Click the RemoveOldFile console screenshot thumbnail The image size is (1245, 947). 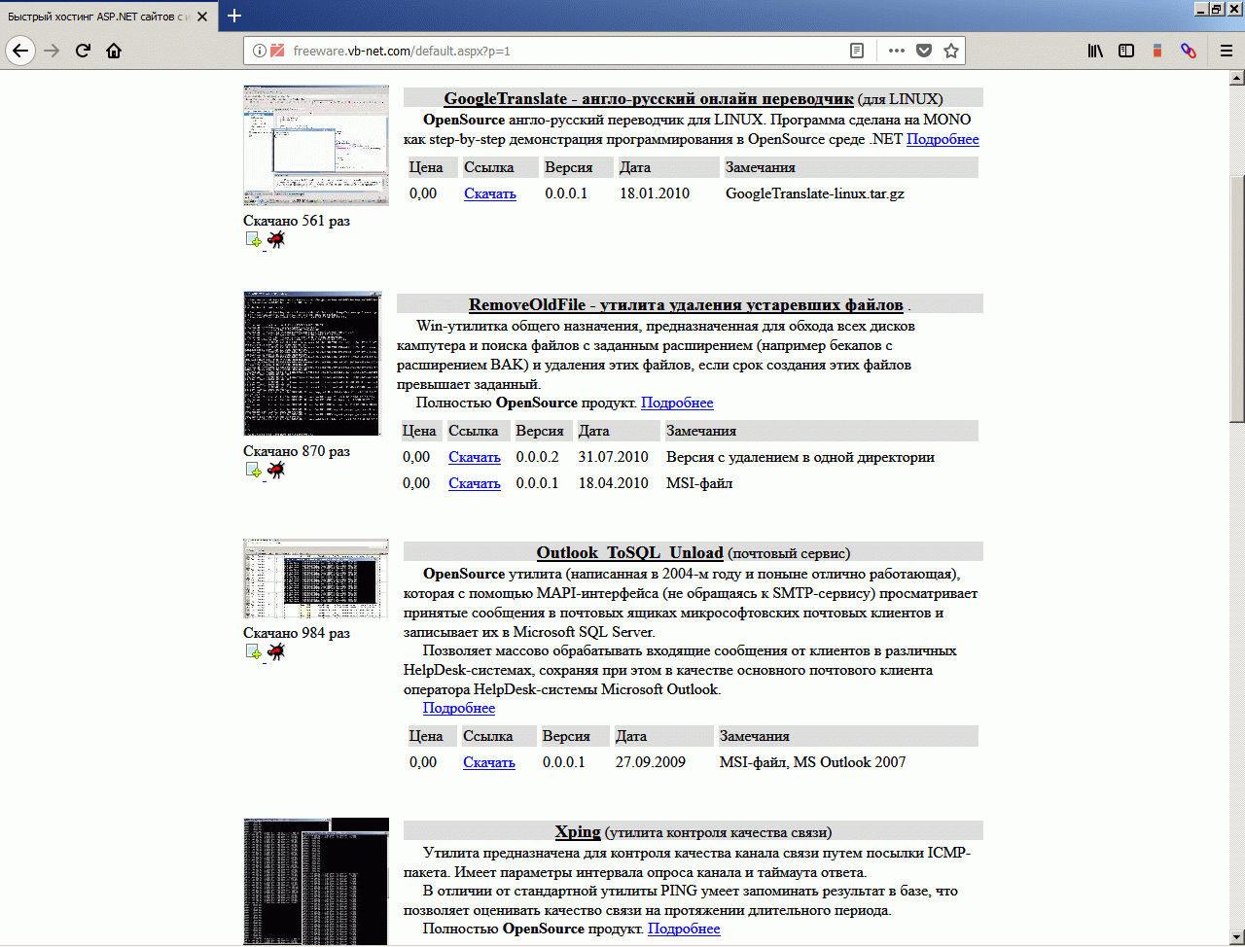coord(312,364)
